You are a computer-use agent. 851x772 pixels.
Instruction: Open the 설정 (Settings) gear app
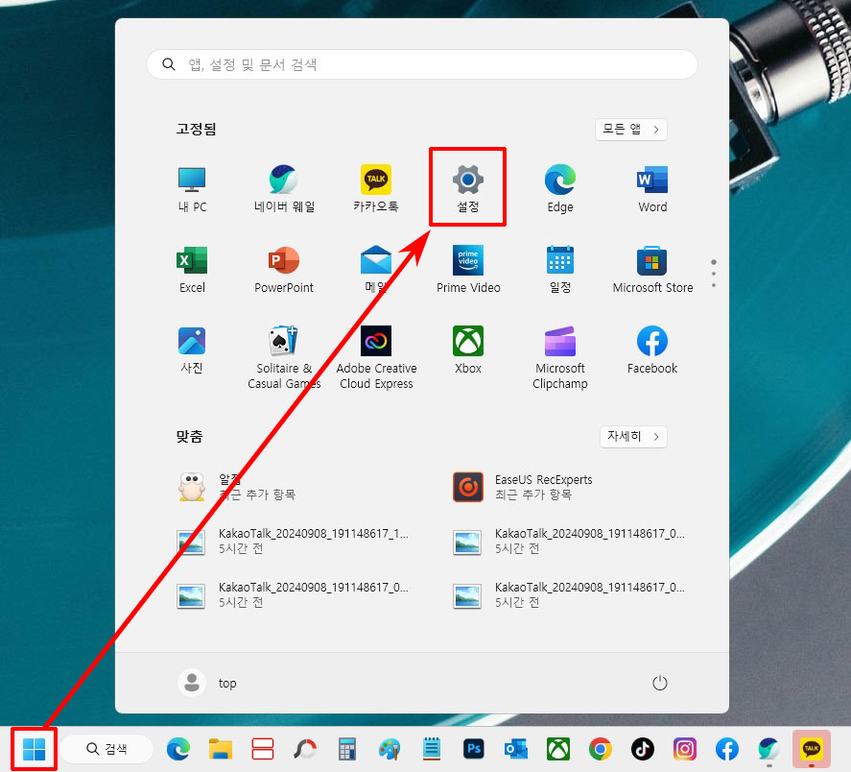pos(468,188)
